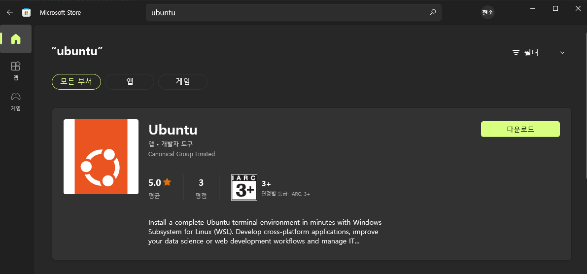587x274 pixels.
Task: Click the 앱 • 개발자 도구 category text
Action: (x=171, y=144)
